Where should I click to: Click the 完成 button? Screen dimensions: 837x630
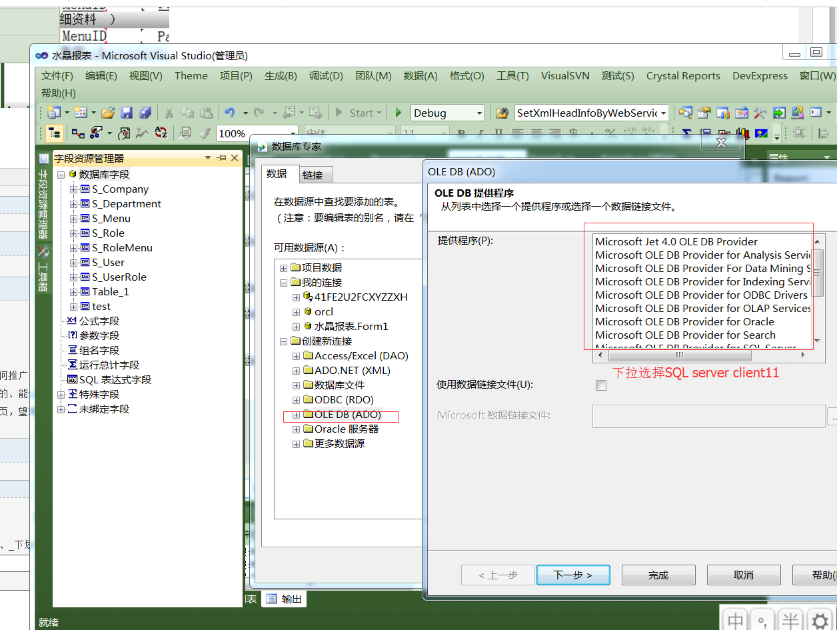tap(658, 575)
